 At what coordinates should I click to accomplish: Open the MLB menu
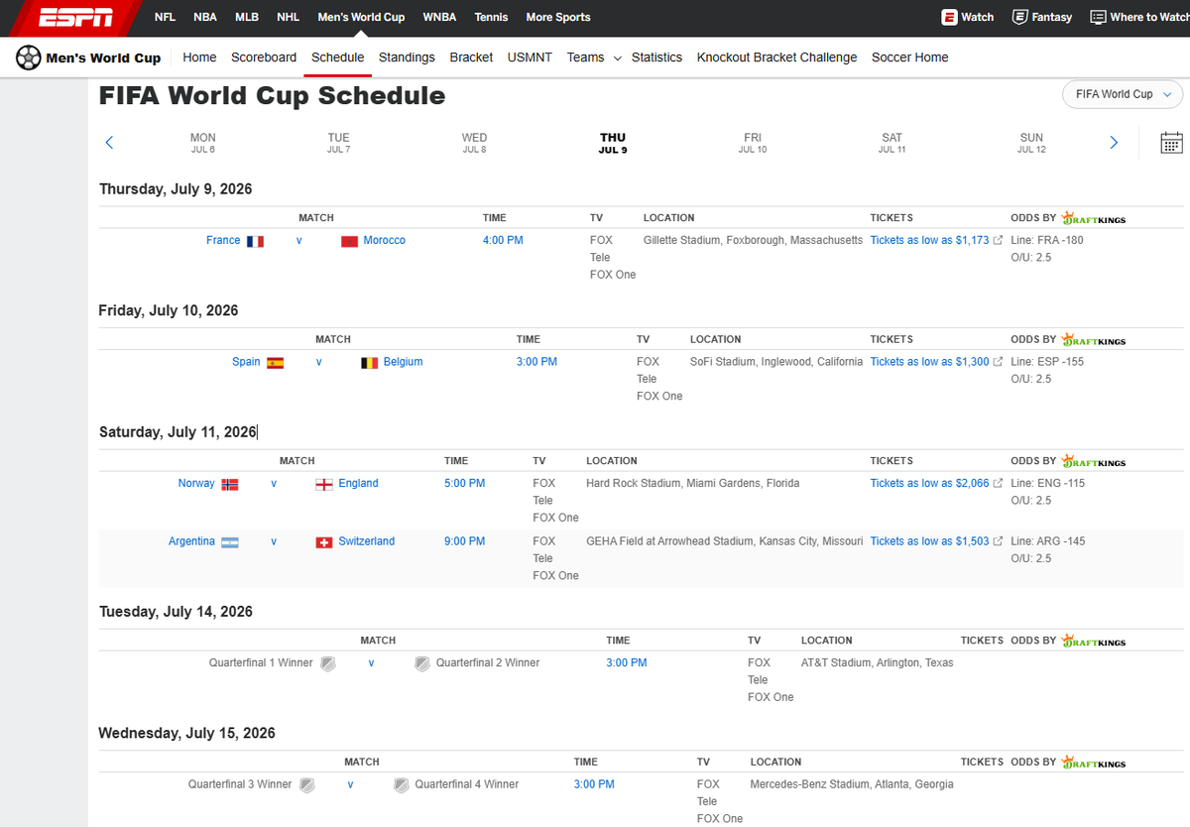[x=247, y=17]
